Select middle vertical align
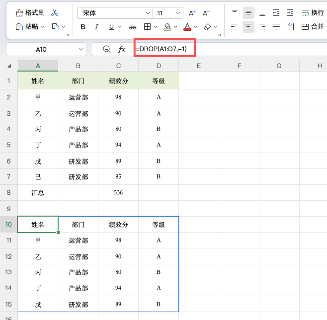The width and height of the screenshot is (327, 320). (248, 13)
